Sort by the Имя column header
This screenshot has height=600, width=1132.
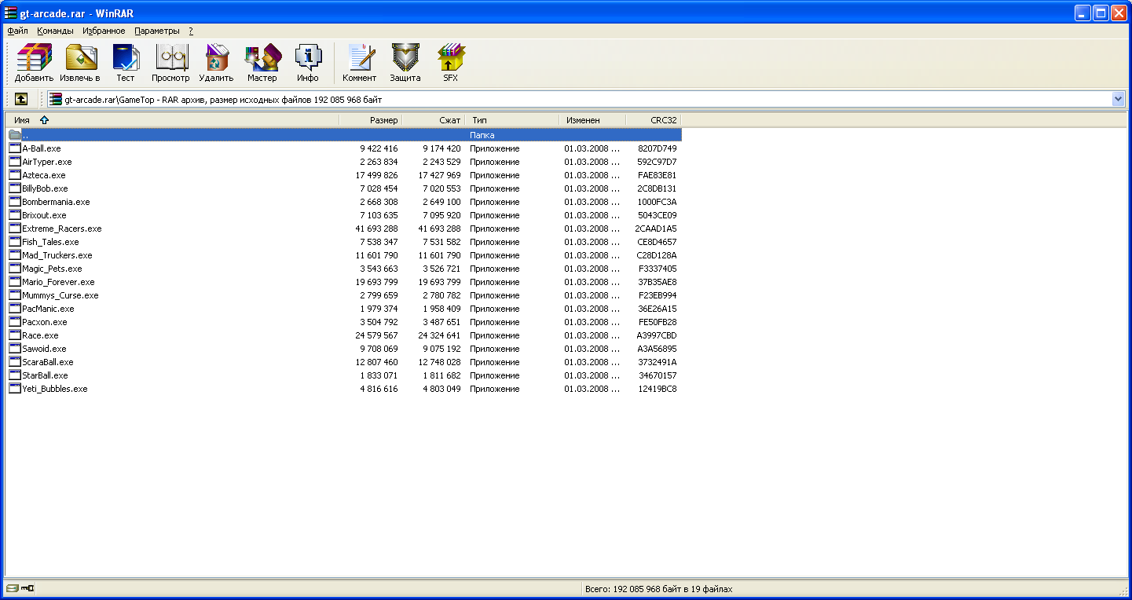click(173, 120)
